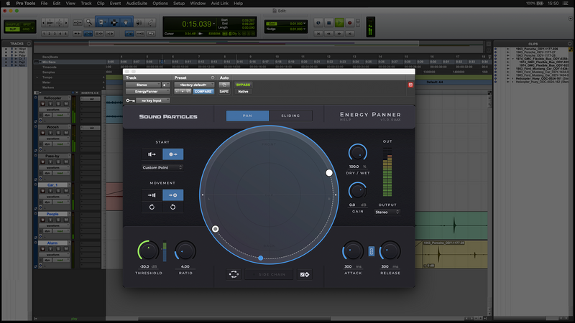Toggle the plugin BYPASS button

[x=243, y=85]
